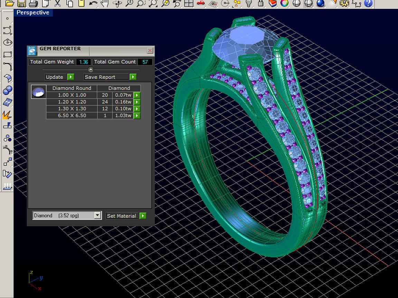Click the Print icon

click(x=34, y=3)
